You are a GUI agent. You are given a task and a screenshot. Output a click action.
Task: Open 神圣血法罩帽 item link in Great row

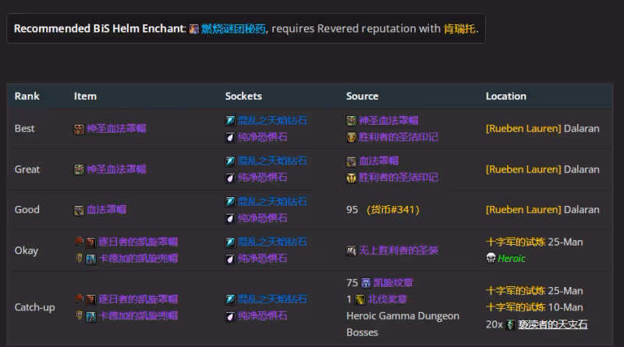click(116, 168)
